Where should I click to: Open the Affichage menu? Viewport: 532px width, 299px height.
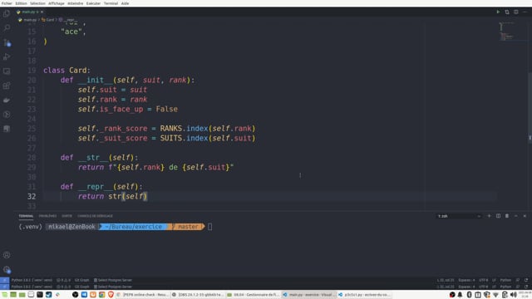coord(57,3)
